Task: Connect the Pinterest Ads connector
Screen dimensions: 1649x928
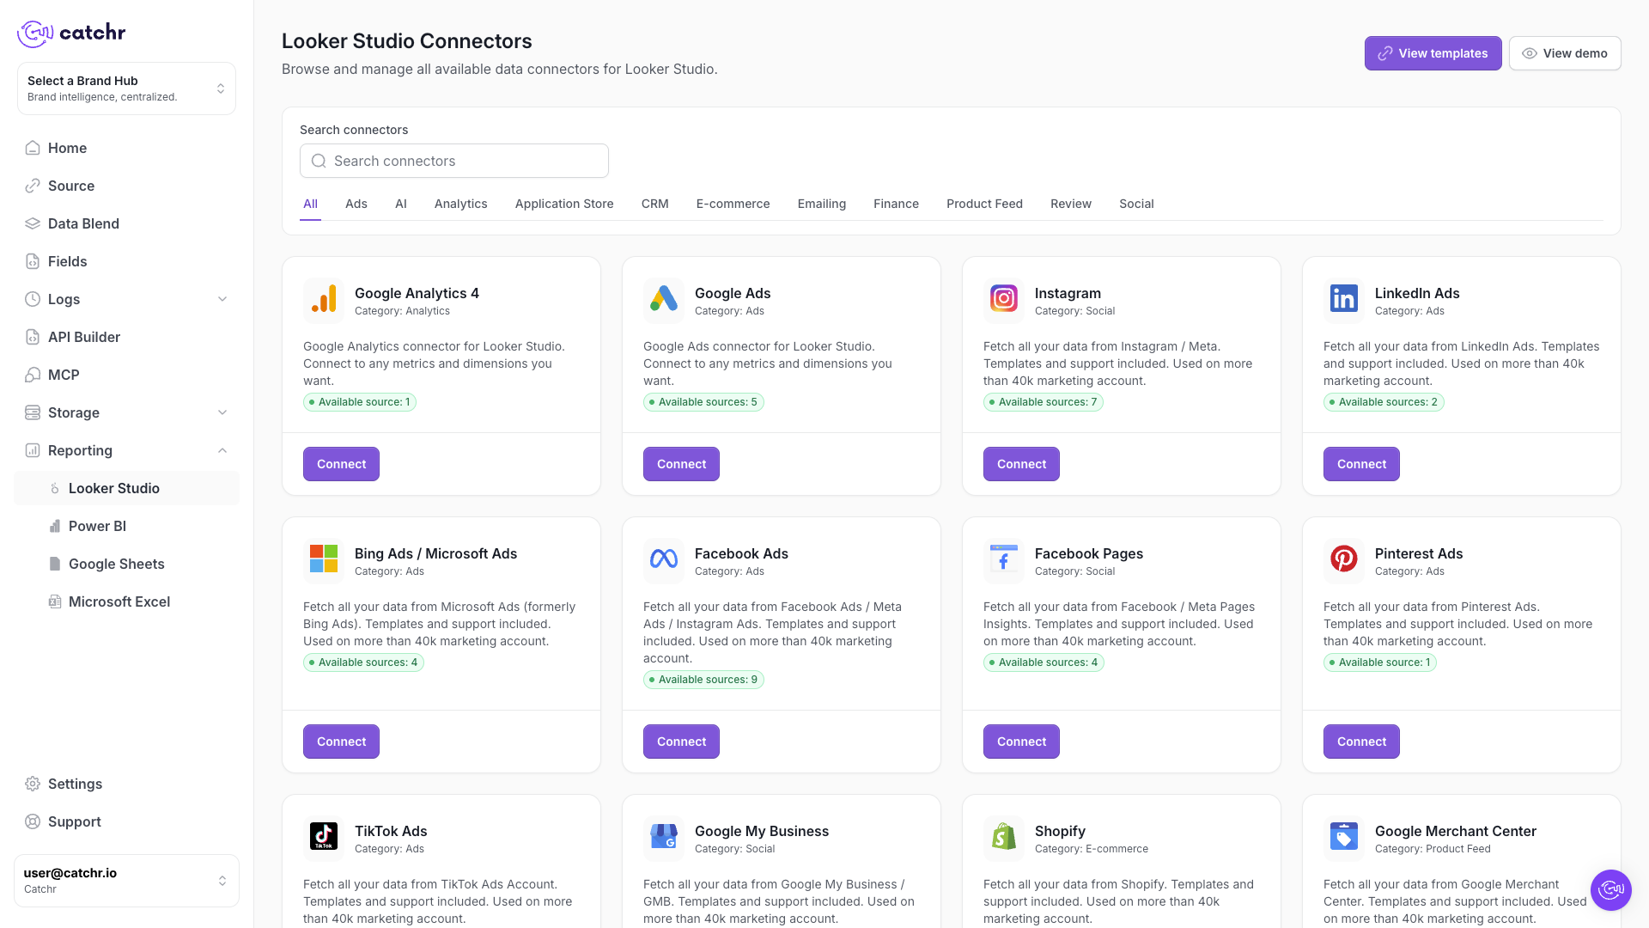Action: pos(1361,742)
